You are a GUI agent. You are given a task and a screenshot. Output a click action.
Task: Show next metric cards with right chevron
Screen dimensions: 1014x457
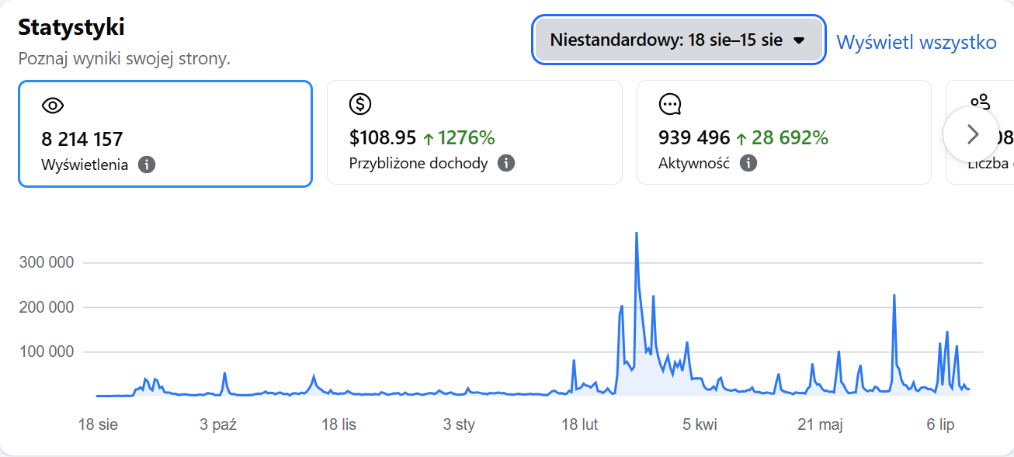[x=971, y=134]
